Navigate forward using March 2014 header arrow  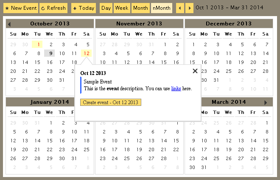tap(266, 102)
